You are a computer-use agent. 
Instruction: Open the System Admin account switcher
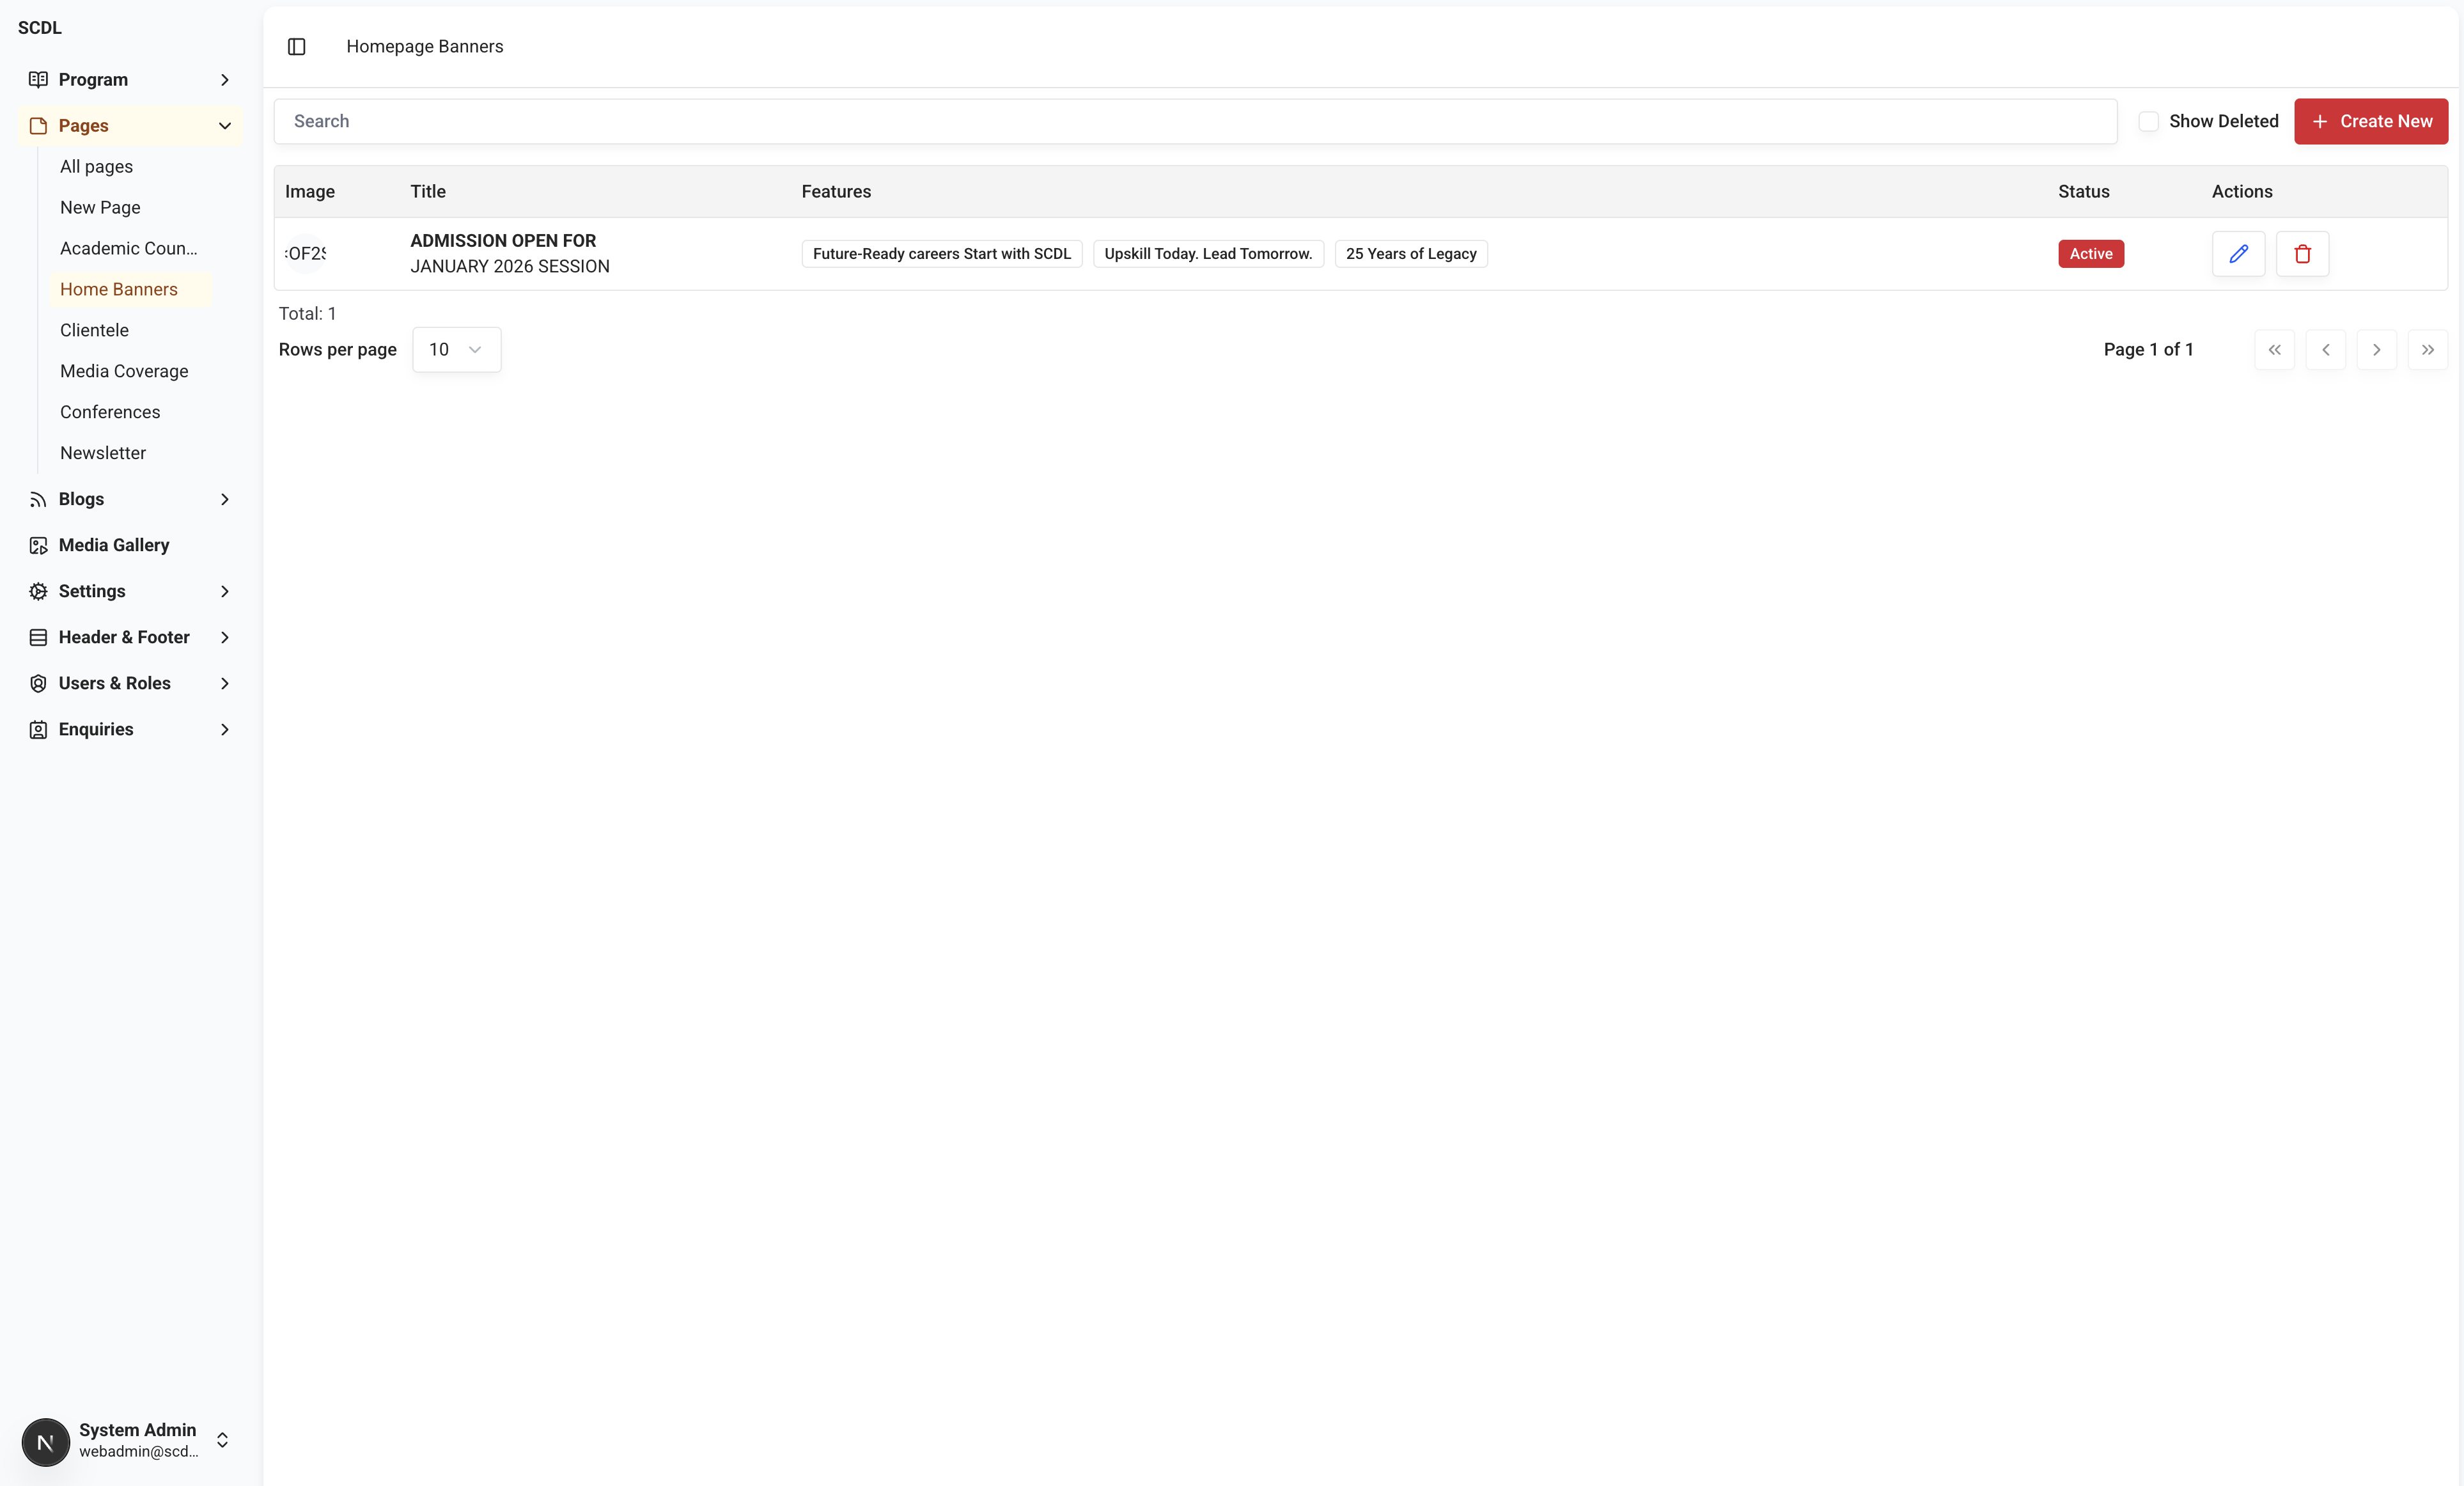tap(222, 1440)
